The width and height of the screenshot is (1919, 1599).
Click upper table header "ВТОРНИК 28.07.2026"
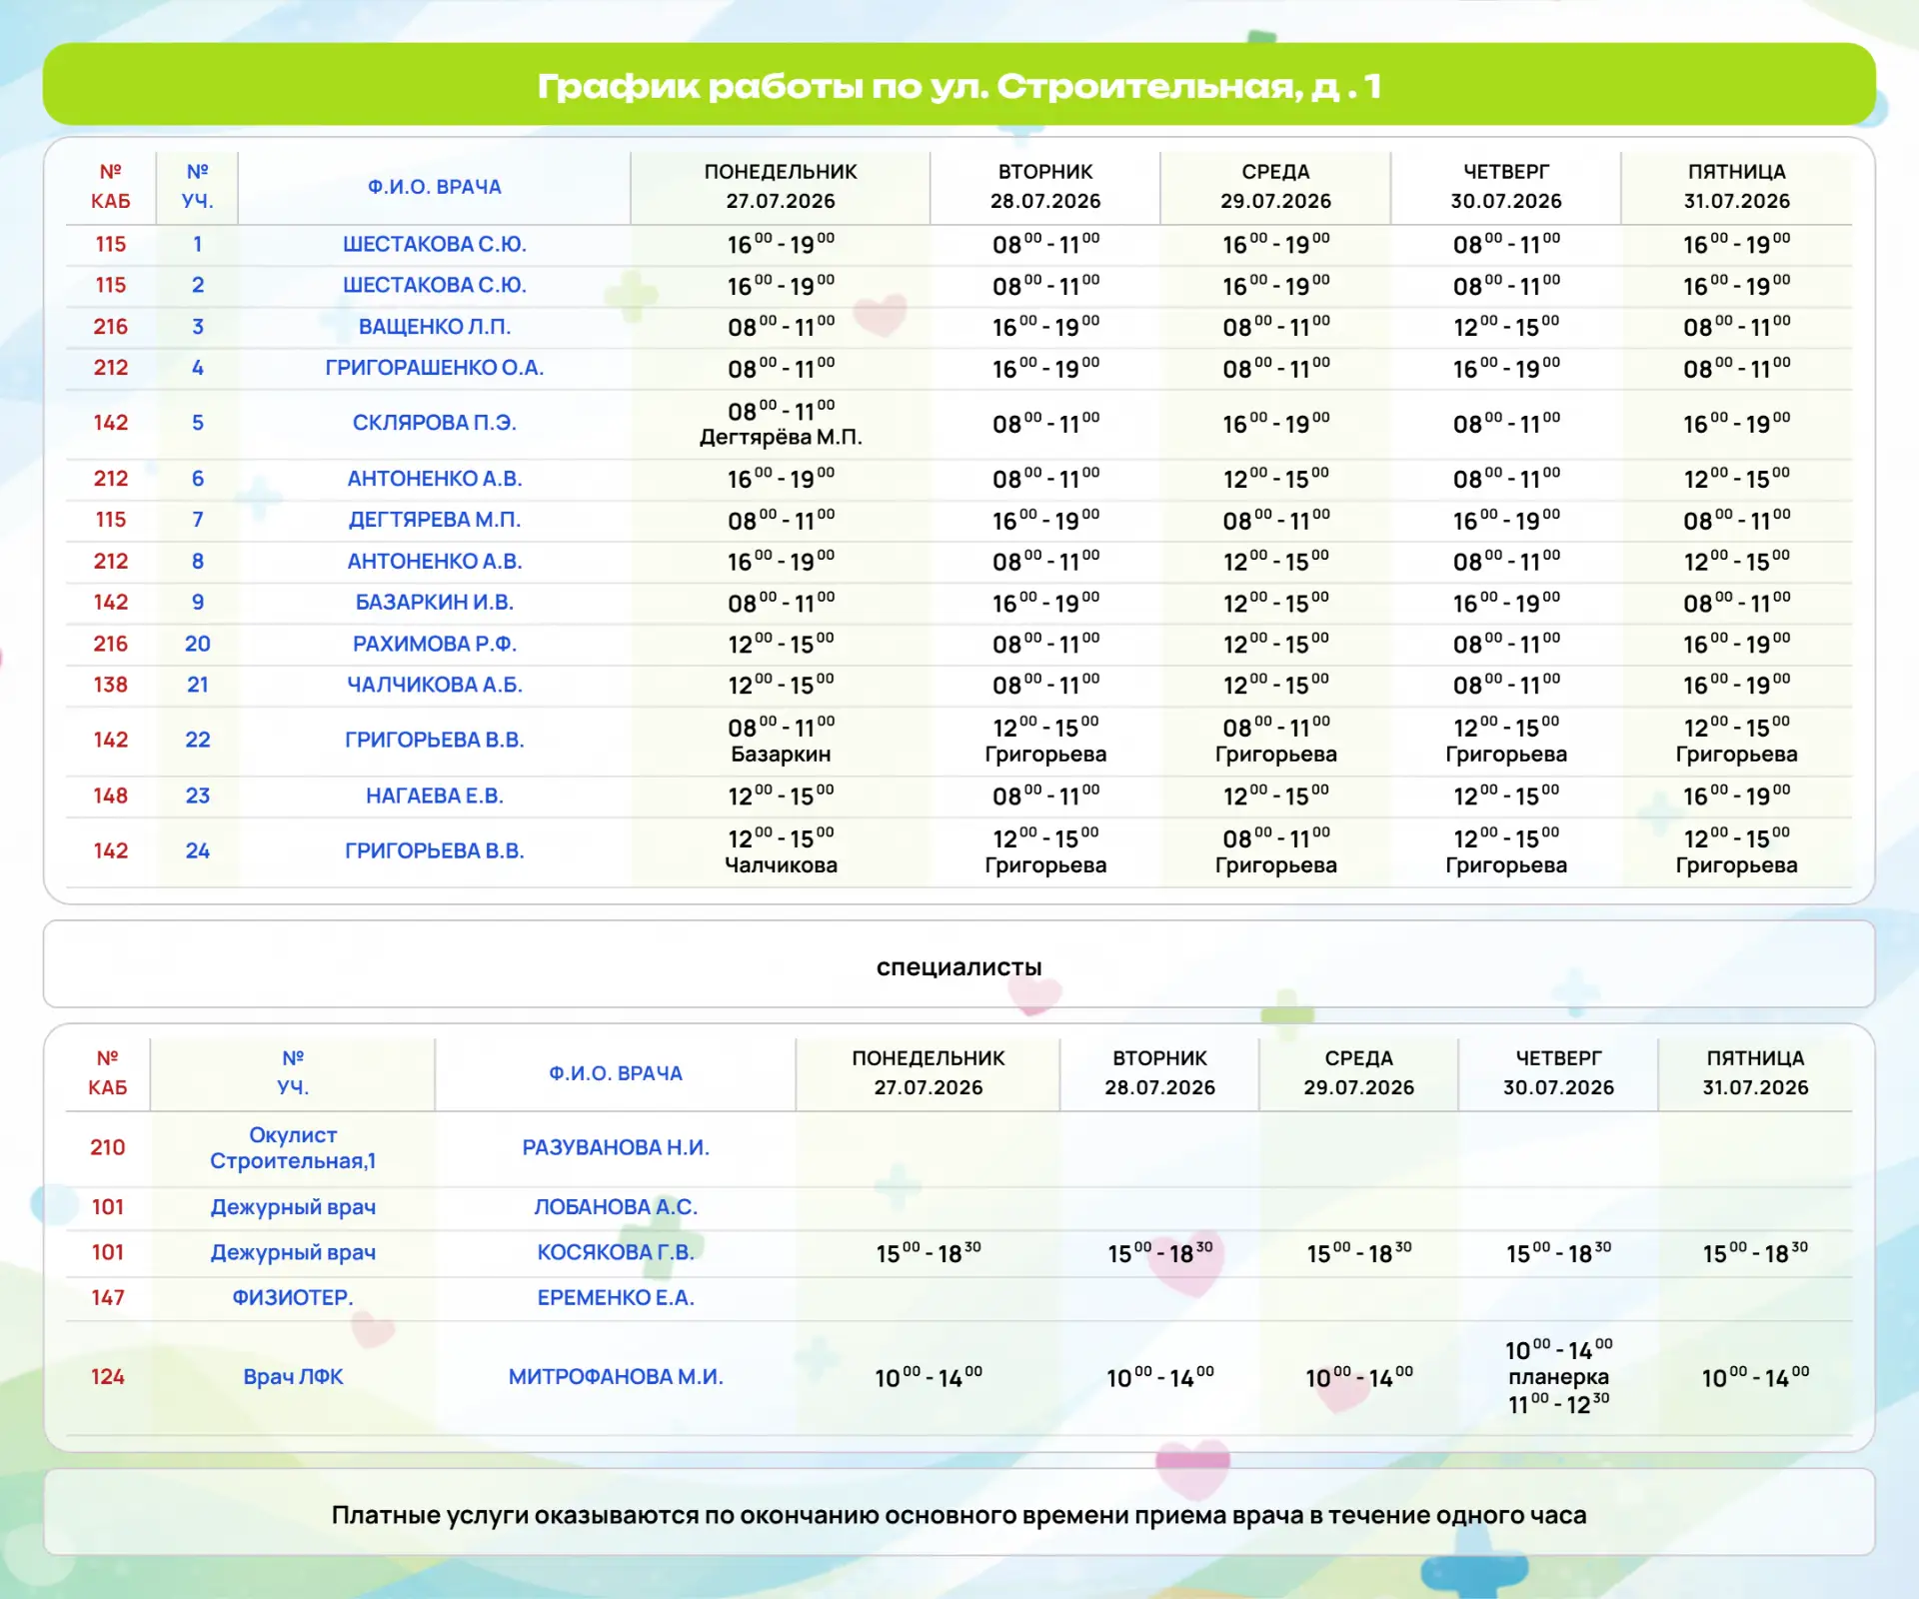coord(1045,186)
